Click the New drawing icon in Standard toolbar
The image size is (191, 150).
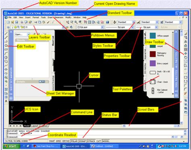8,22
